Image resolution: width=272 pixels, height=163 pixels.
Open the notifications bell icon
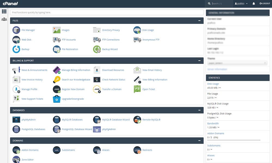(254, 4)
